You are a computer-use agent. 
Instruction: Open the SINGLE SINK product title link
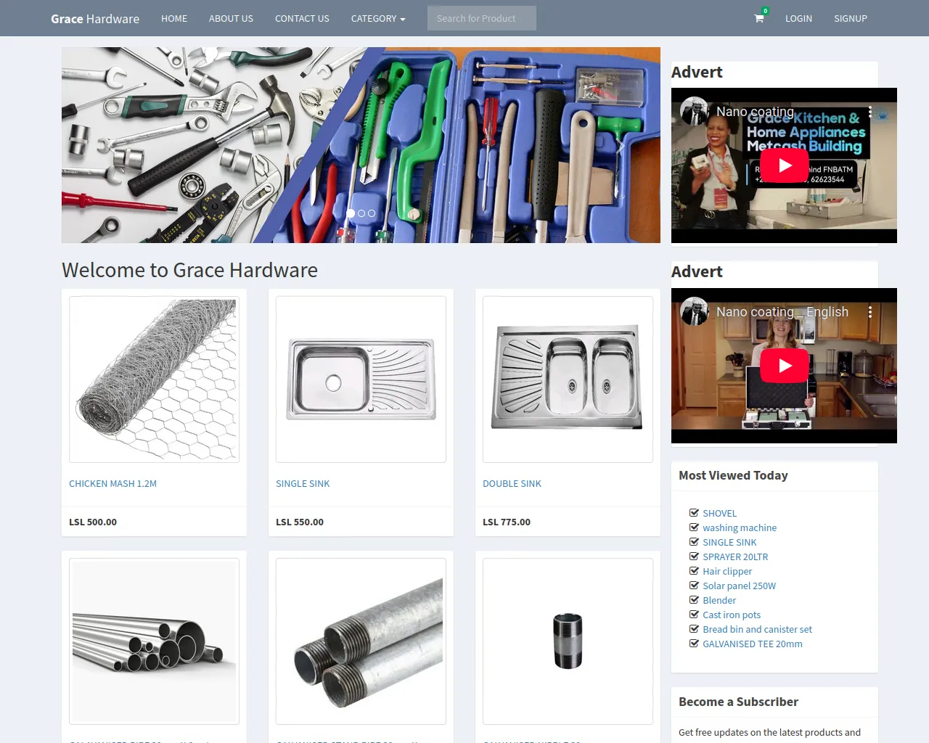click(x=303, y=484)
